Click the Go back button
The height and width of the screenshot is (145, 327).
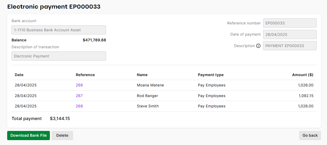pyautogui.click(x=310, y=136)
